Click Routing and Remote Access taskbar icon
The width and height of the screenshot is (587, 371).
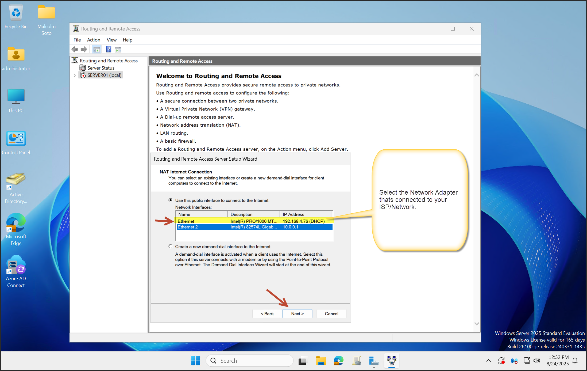pos(392,361)
